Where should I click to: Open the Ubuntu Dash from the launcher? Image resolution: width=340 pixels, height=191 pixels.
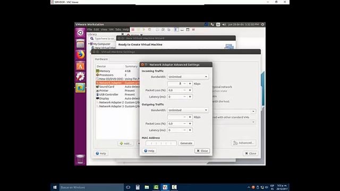pos(80,33)
